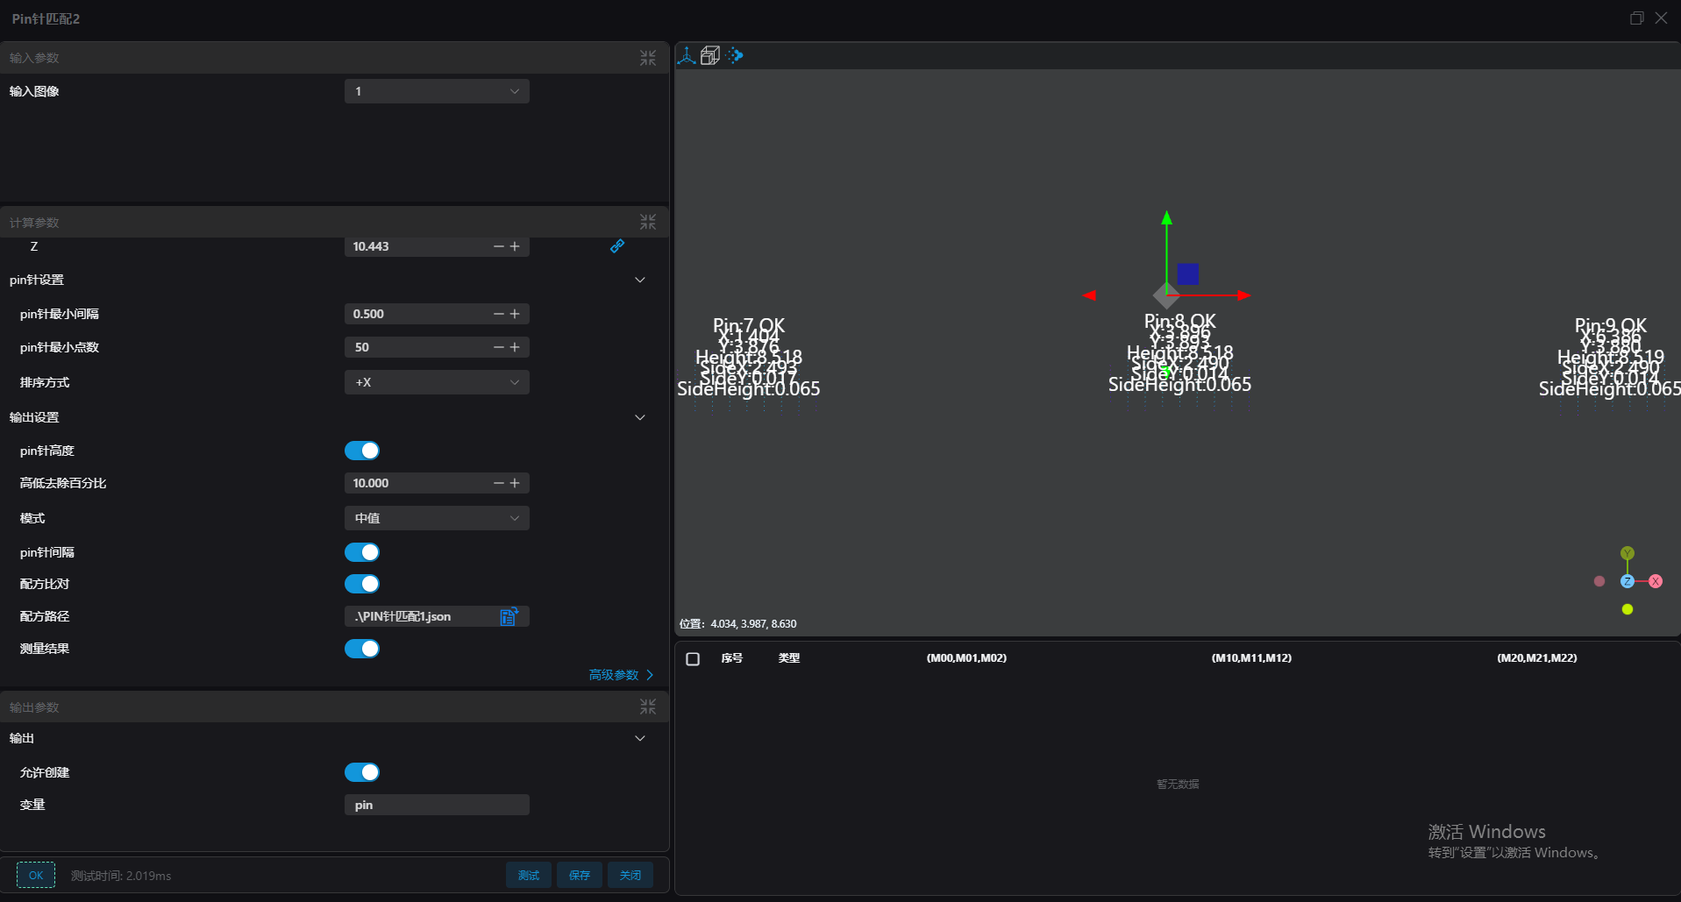
Task: Click the Z axis gizmo ball
Action: coord(1628,581)
